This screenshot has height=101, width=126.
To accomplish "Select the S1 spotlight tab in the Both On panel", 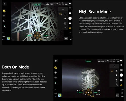I will (114, 66).
